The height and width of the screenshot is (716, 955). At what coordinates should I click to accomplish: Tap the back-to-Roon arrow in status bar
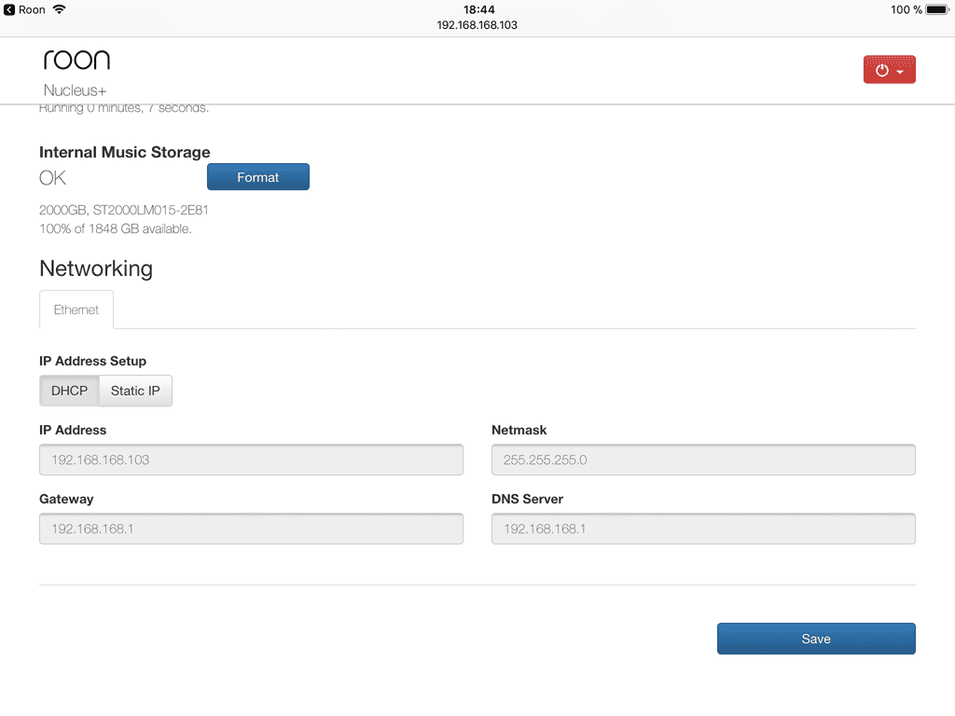9,9
